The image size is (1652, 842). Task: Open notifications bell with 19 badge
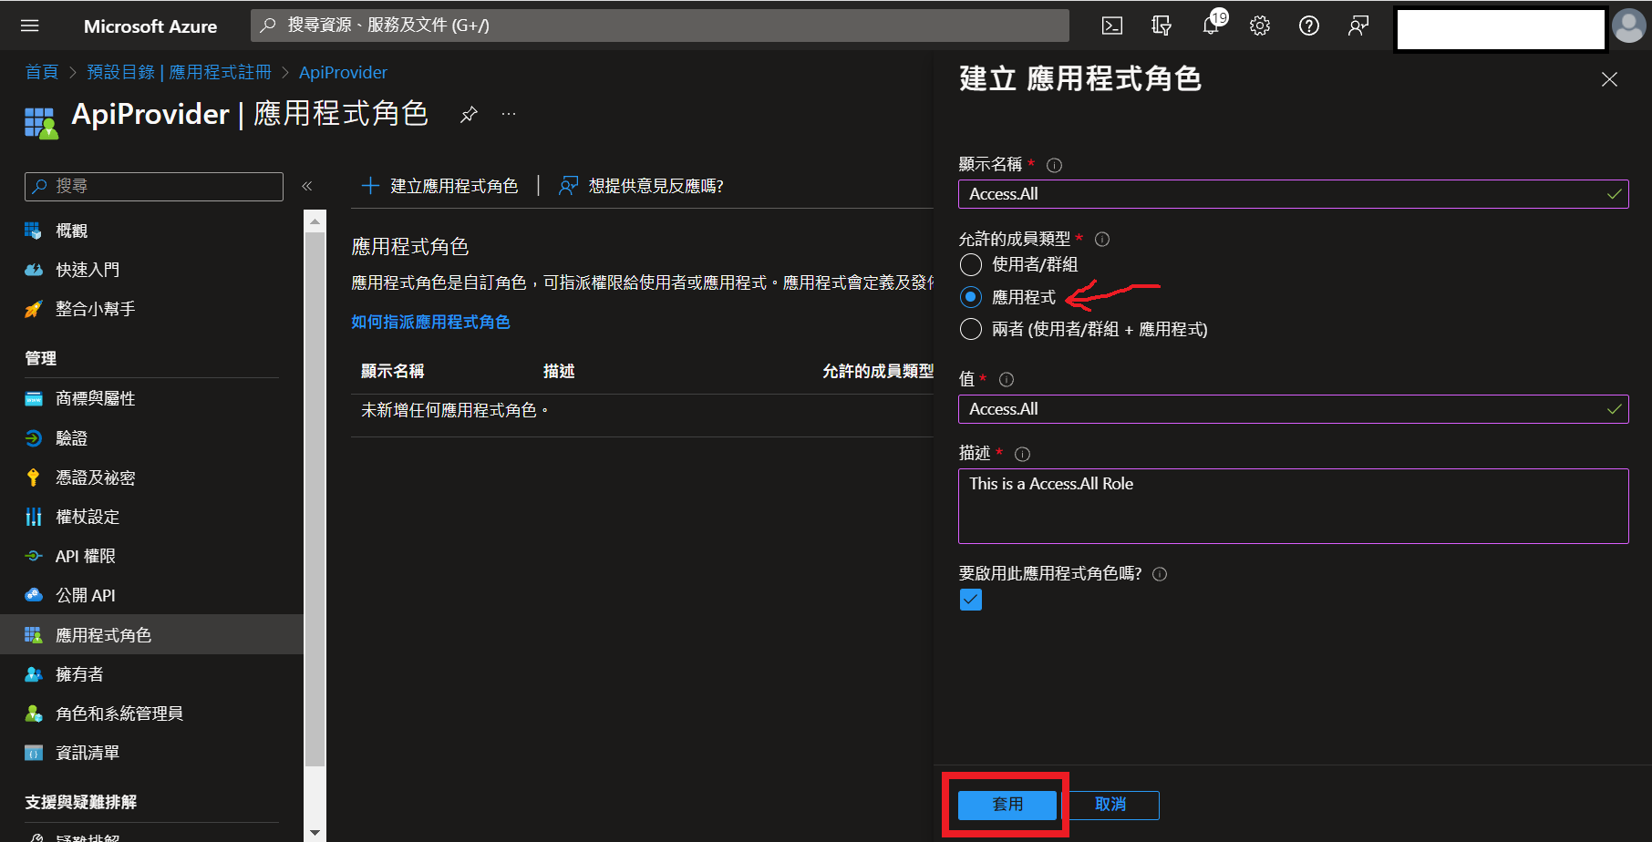pos(1212,25)
